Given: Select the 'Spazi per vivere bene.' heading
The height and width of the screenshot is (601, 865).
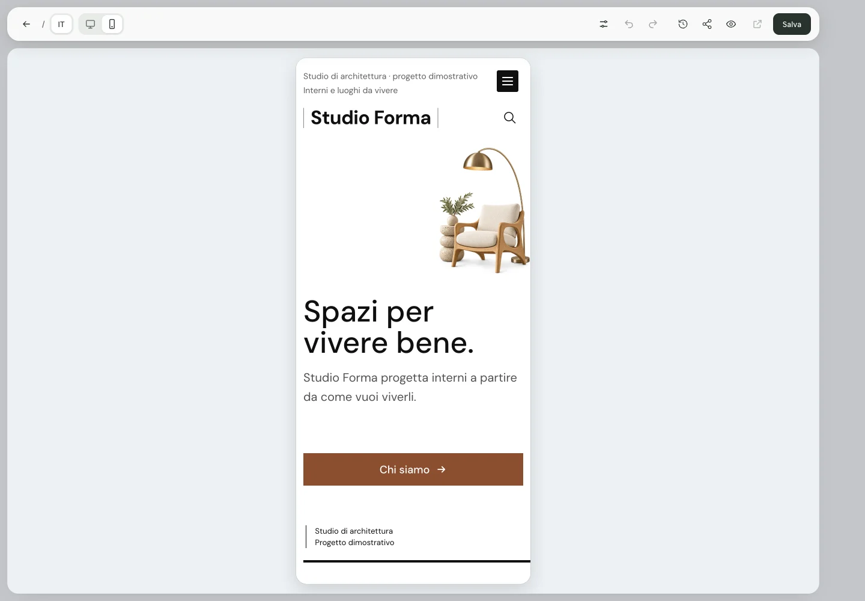Looking at the screenshot, I should coord(389,328).
